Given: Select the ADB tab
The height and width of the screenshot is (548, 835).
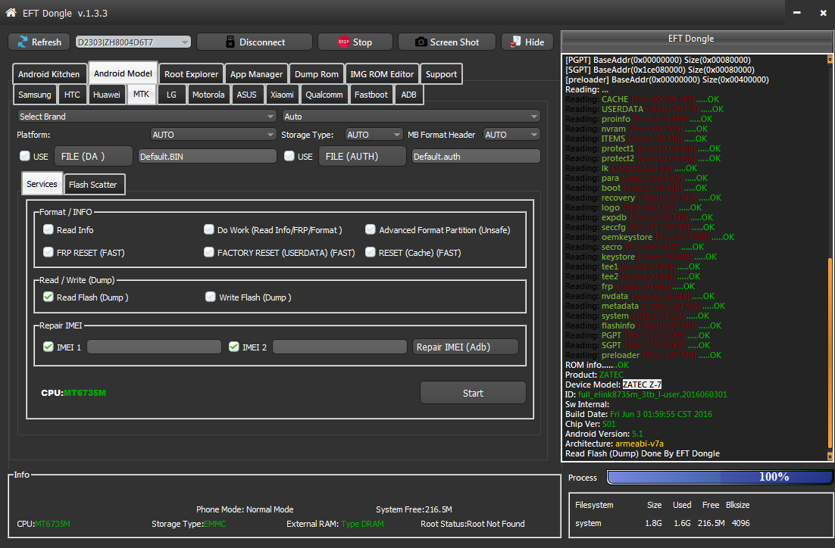Looking at the screenshot, I should tap(408, 94).
